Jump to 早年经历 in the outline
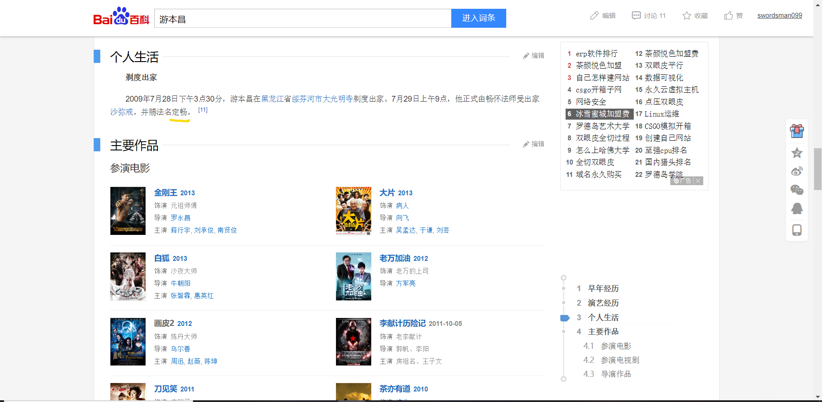 603,289
